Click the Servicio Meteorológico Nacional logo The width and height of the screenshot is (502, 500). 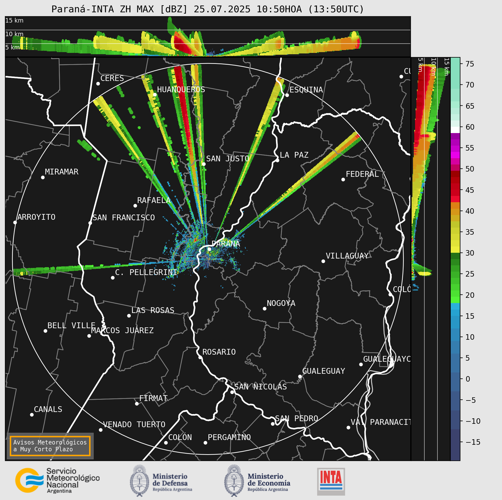pyautogui.click(x=58, y=480)
